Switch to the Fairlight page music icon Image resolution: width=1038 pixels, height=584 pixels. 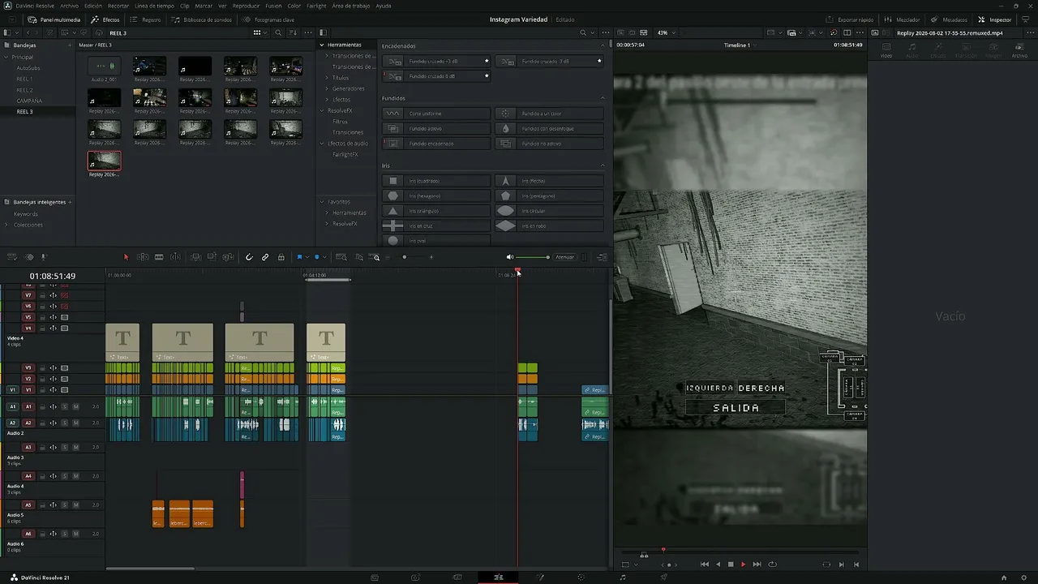click(623, 578)
